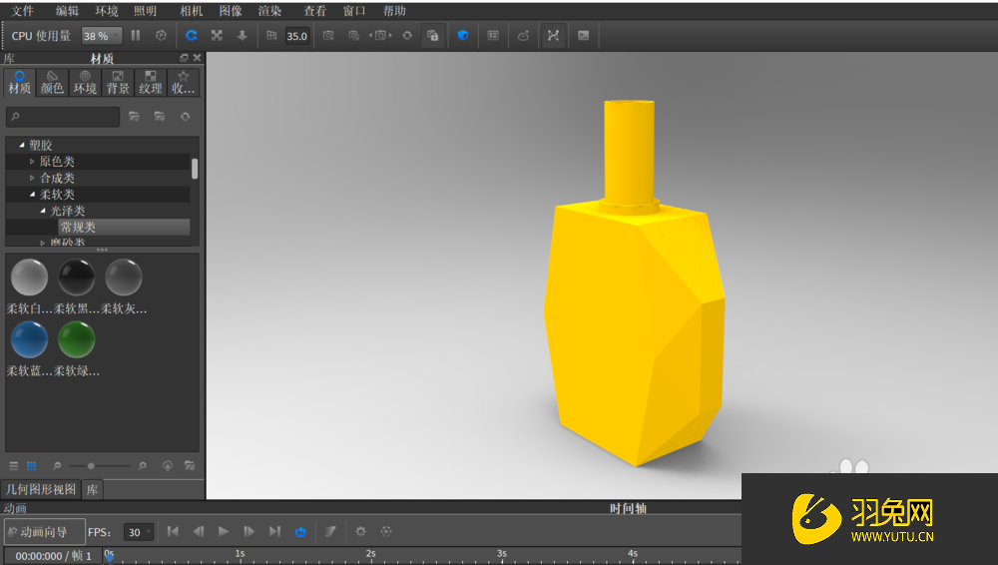Jump to the first animation frame
The height and width of the screenshot is (565, 998).
click(173, 532)
